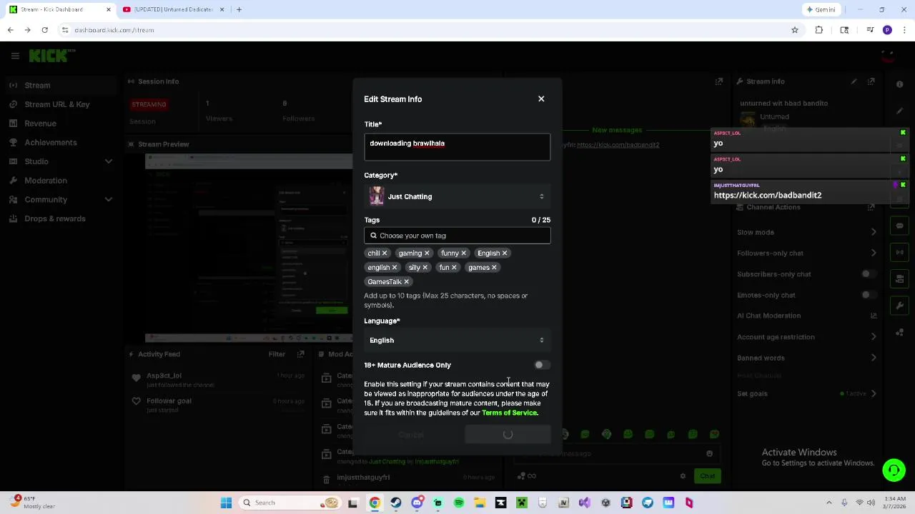Remove the capitalized English tag

tap(504, 253)
